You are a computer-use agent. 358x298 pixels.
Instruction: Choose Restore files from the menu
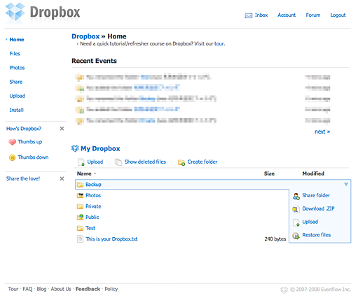click(317, 235)
